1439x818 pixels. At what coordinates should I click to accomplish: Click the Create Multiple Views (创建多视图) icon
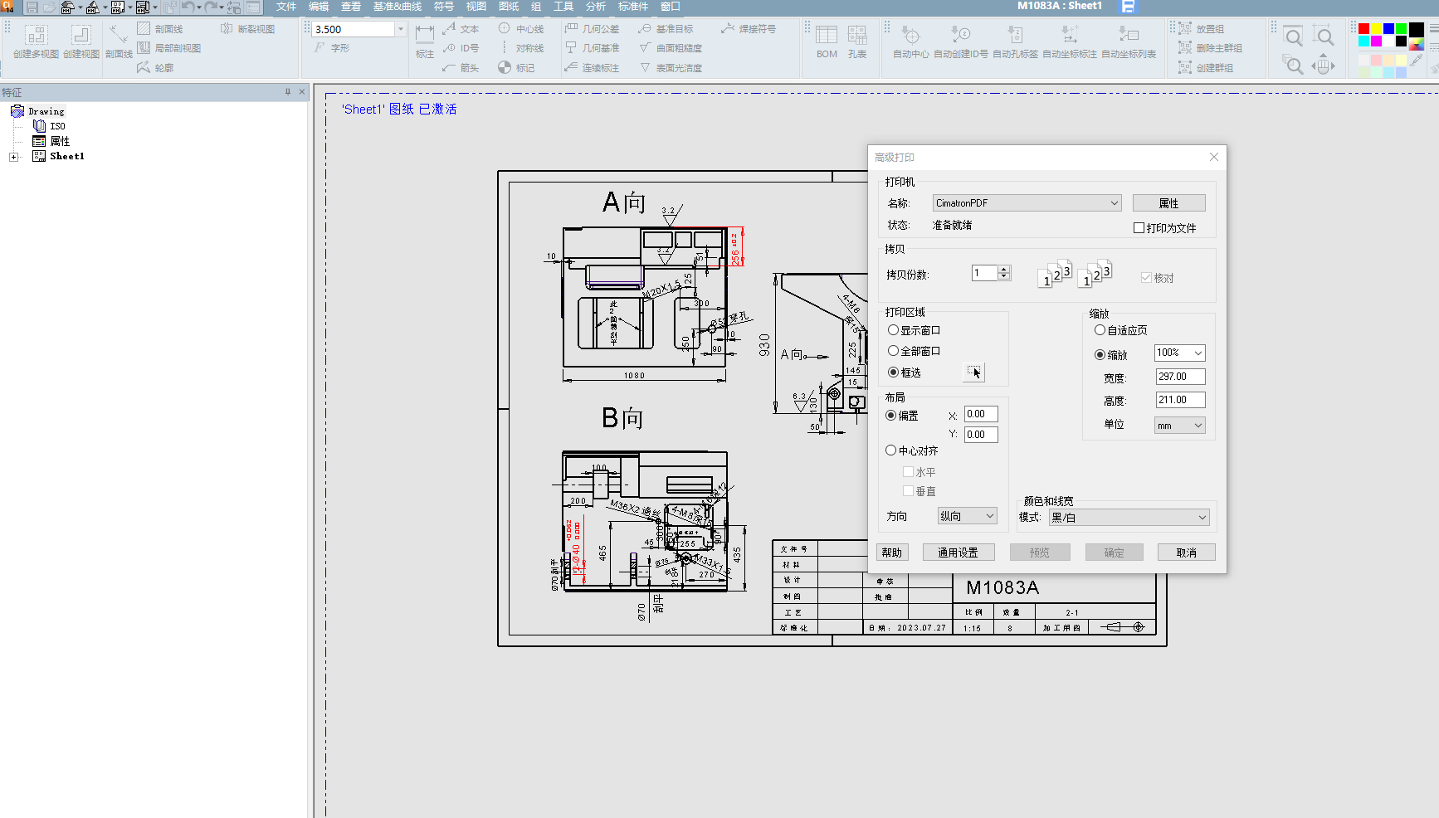(x=36, y=41)
